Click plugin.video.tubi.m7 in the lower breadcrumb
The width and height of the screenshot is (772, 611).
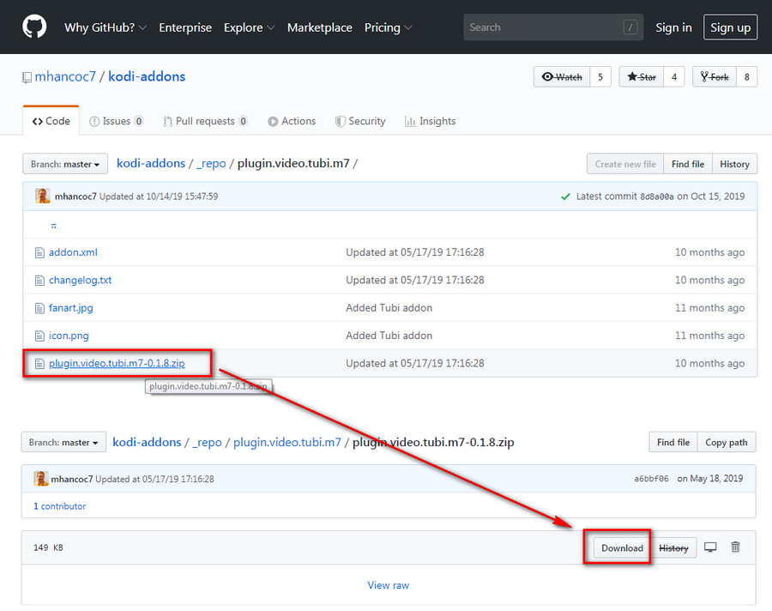click(287, 442)
